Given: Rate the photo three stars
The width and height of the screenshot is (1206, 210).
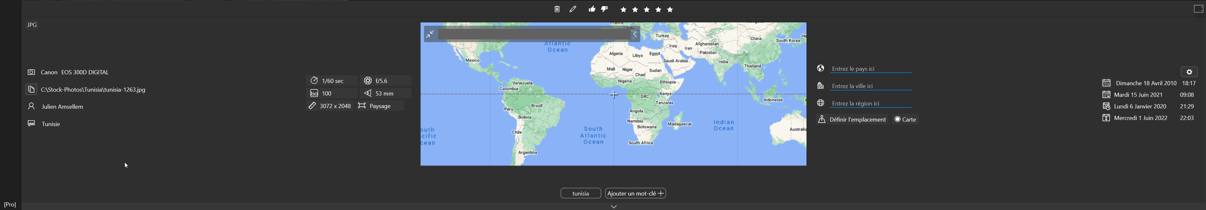Looking at the screenshot, I should (647, 10).
